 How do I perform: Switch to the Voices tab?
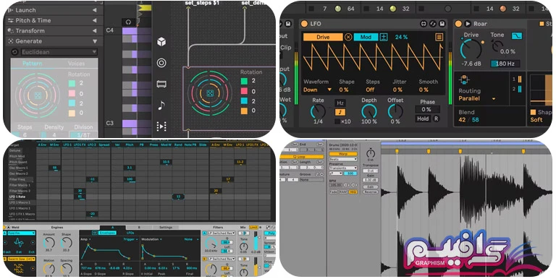coord(76,64)
